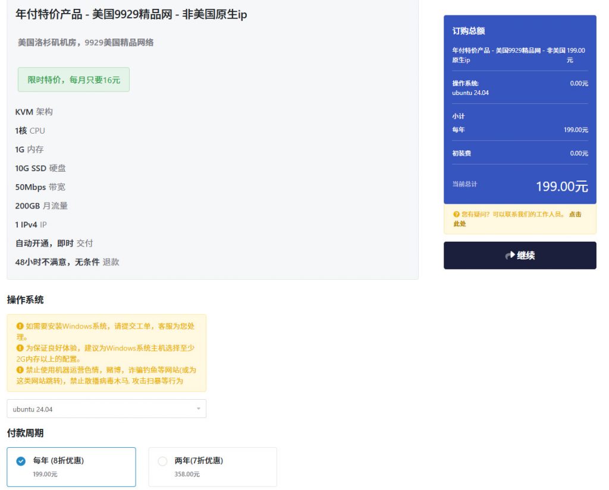Click the arrow icon inside the 继续 button
609x490 pixels.
pyautogui.click(x=509, y=255)
